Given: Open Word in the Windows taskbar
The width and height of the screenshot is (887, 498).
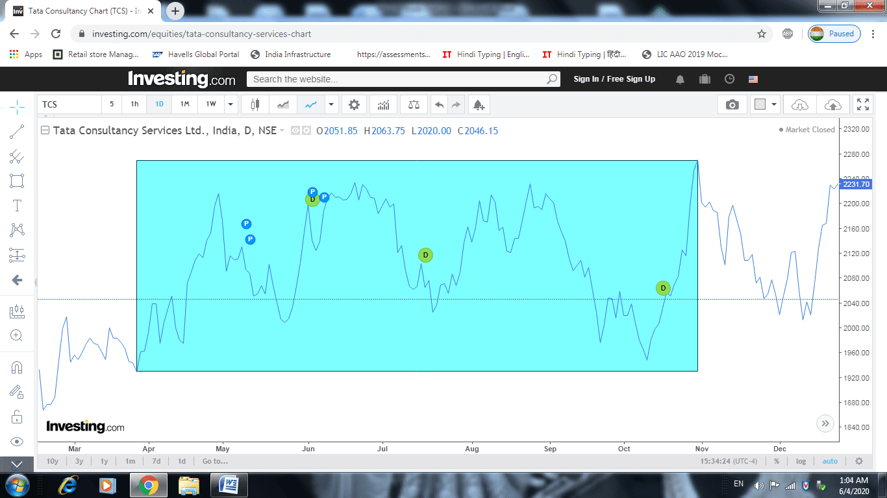Looking at the screenshot, I should [x=230, y=485].
